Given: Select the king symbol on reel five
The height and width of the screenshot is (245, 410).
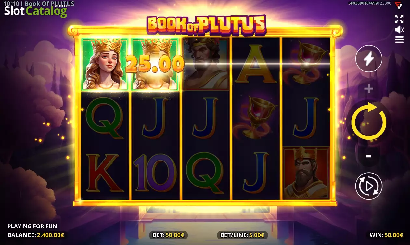Looking at the screenshot, I should (x=306, y=173).
